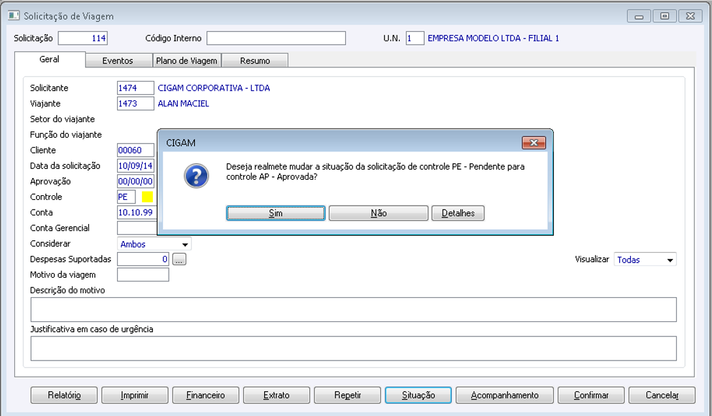Click the text CIGAM CORPORATIVA - LTDA
The width and height of the screenshot is (712, 416).
coord(214,88)
